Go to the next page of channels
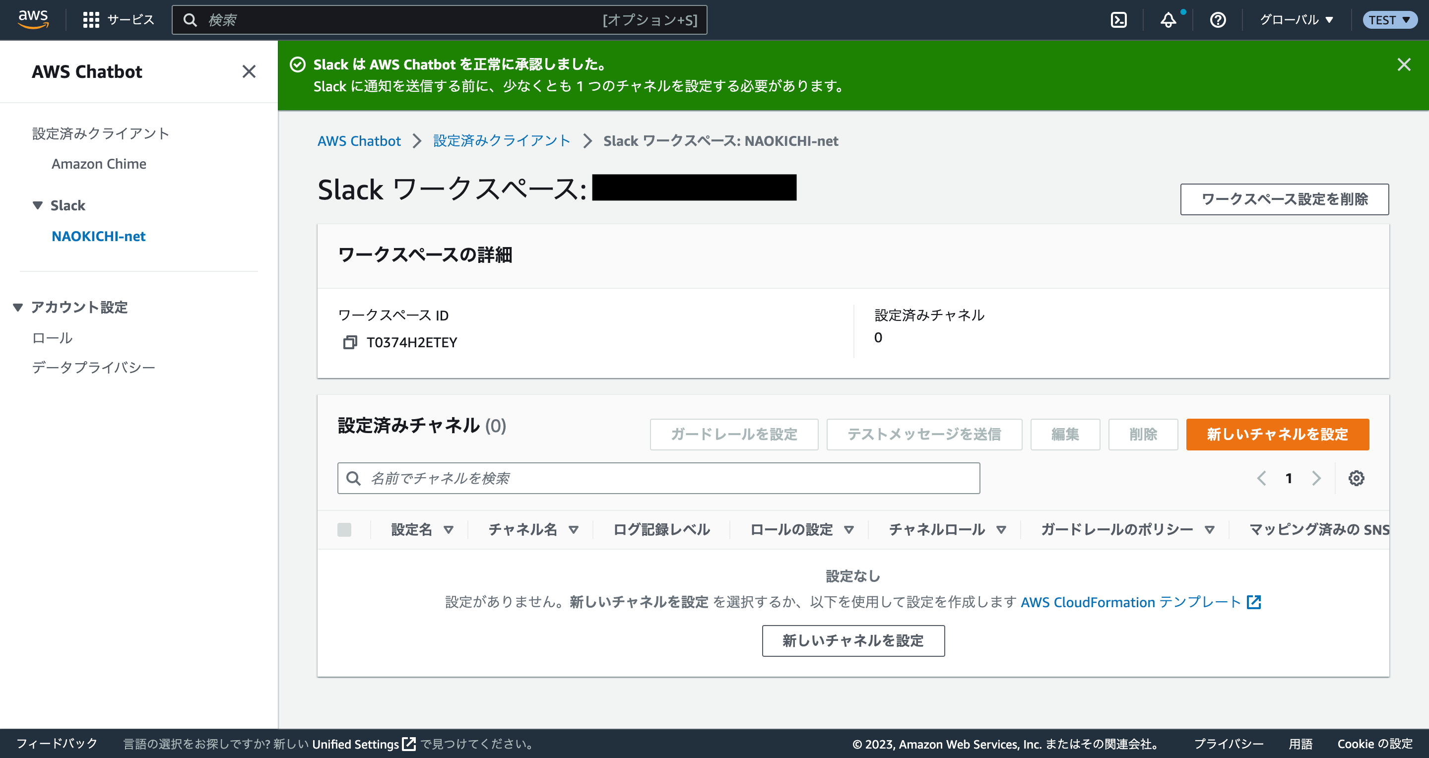Screen dimensions: 1429x758 [x=1316, y=478]
